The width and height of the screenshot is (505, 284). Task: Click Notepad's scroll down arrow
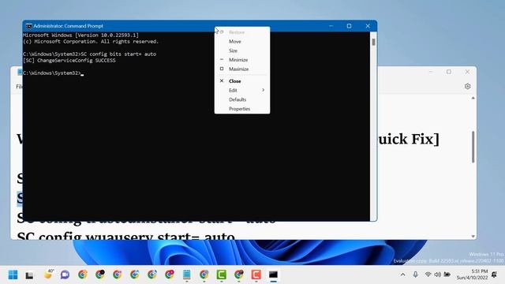pos(473,237)
